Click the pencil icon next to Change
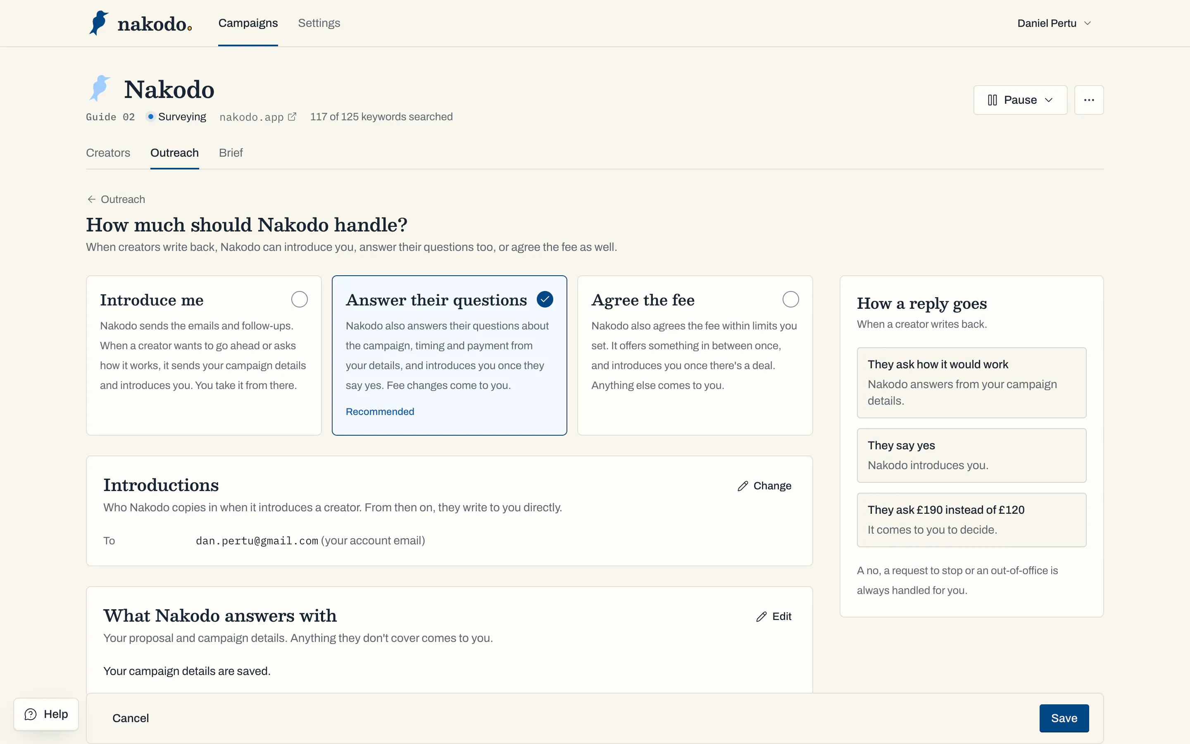The width and height of the screenshot is (1190, 744). pos(743,486)
